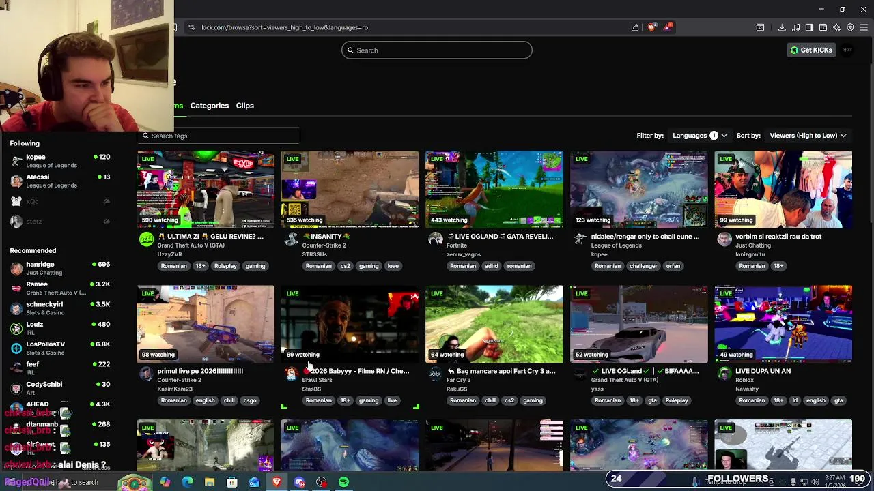
Task: Open ULTIMA ZI GELU REVINE stream thumbnail
Action: (x=206, y=190)
